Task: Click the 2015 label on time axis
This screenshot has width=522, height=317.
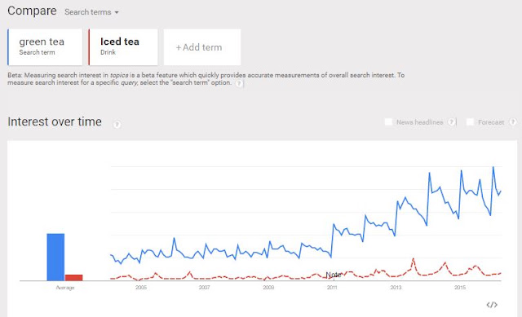Action: point(460,288)
